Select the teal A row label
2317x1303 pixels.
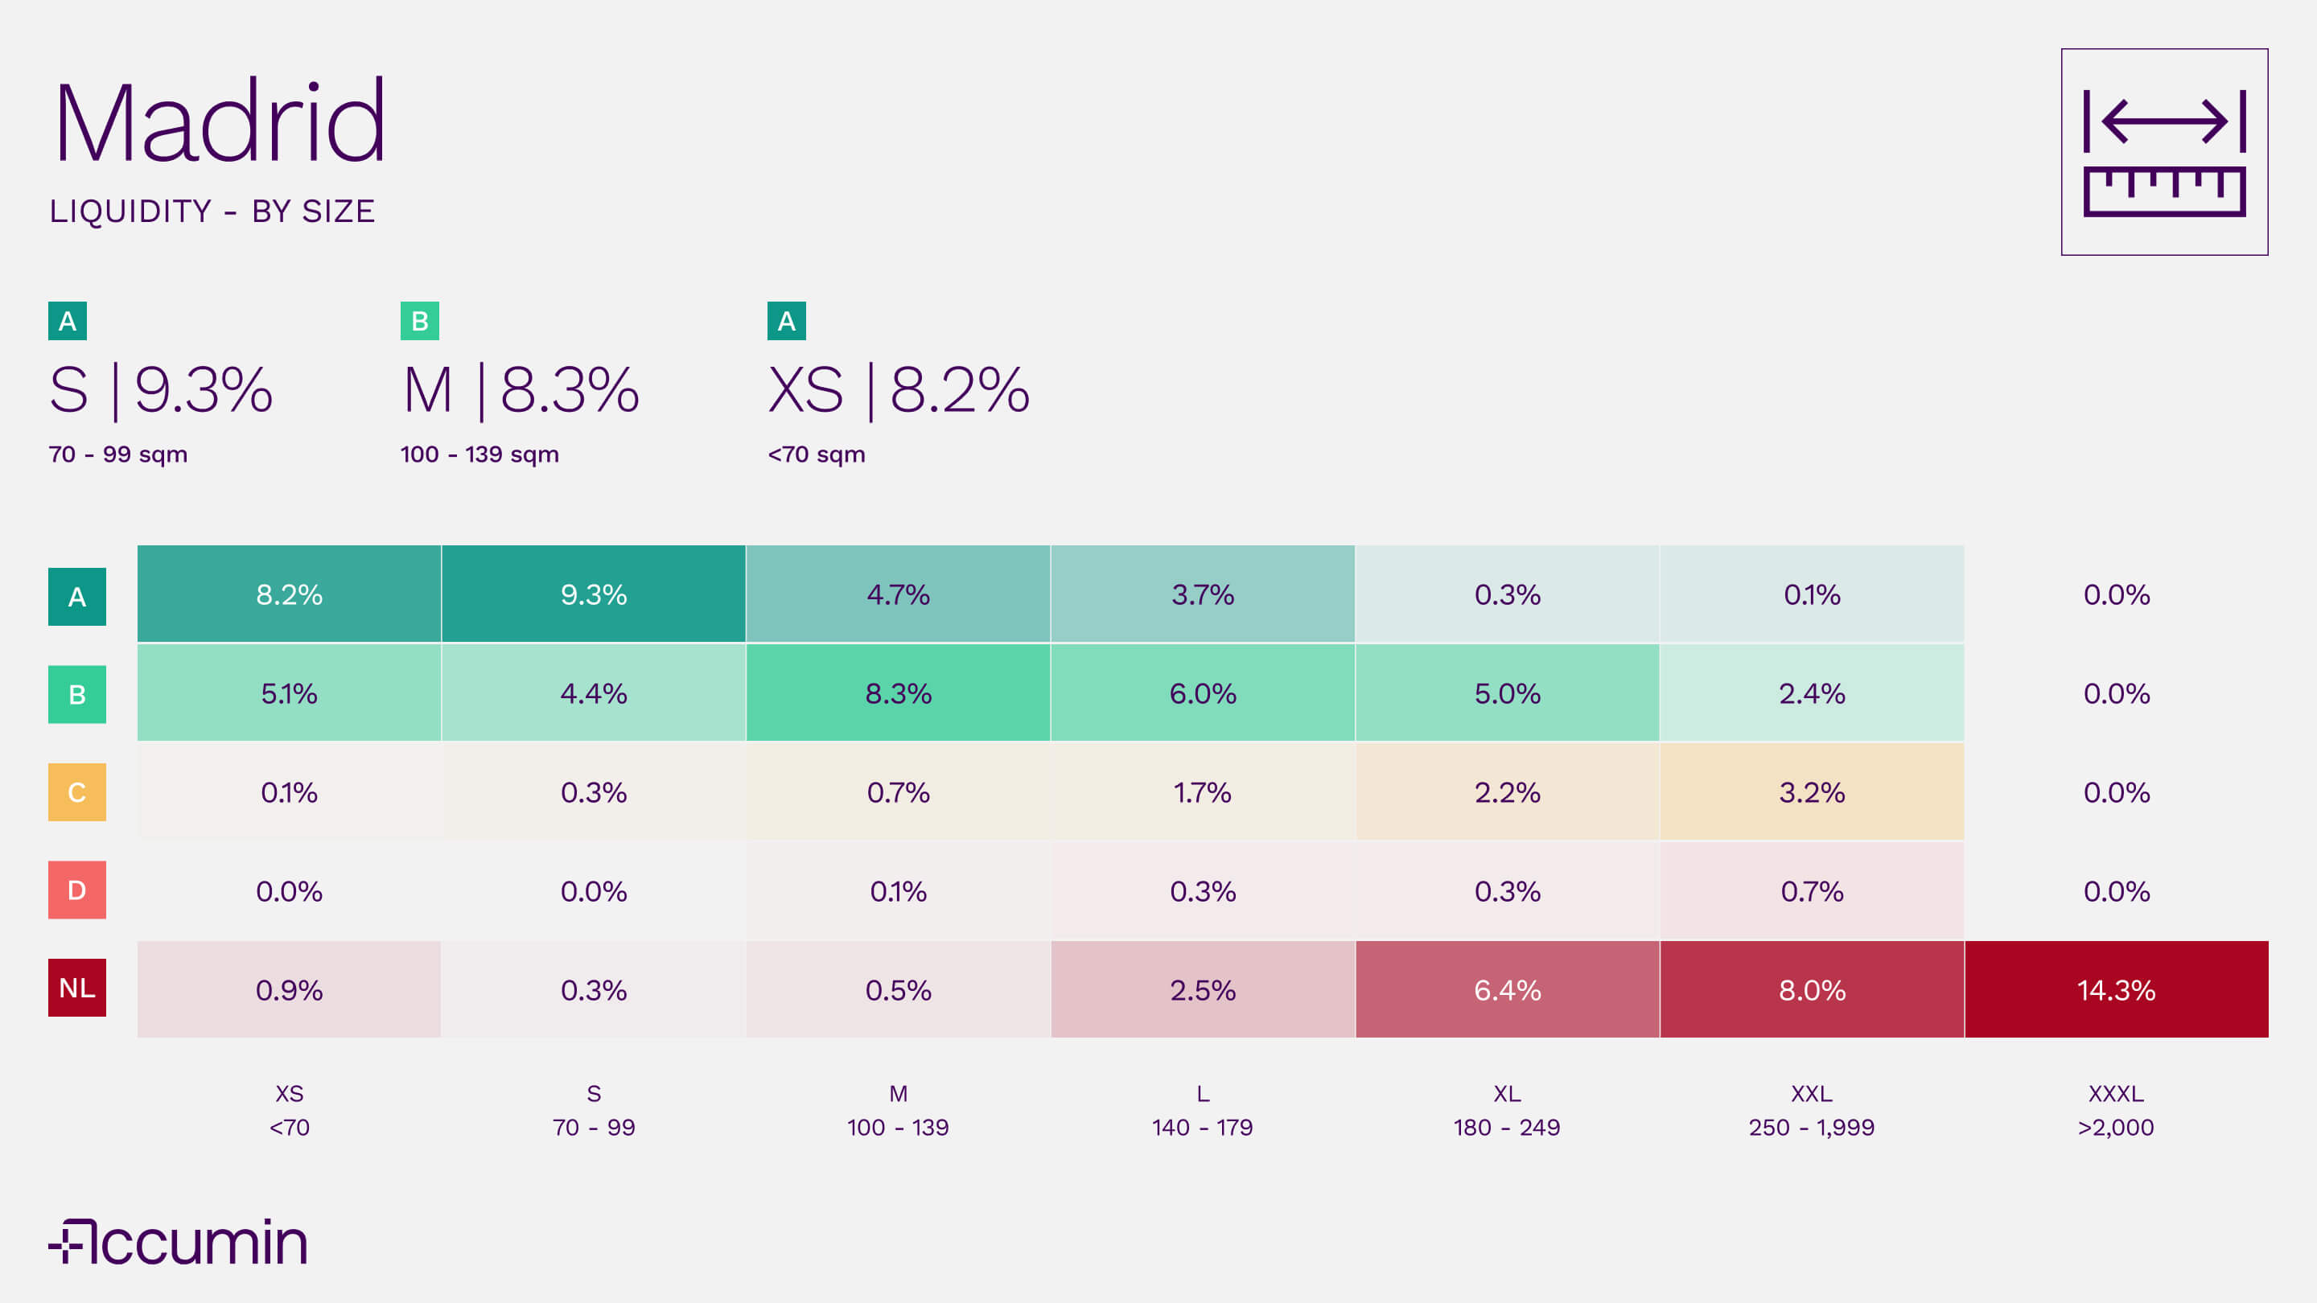(x=77, y=596)
